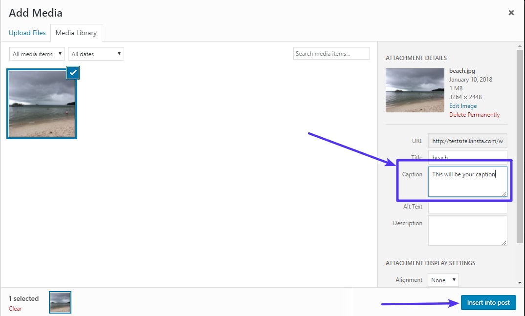Click Clear to deselect all media

tap(15, 309)
